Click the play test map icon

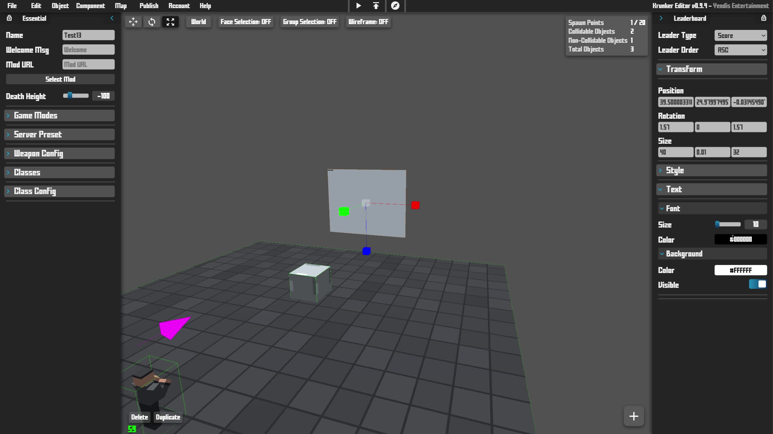(358, 6)
